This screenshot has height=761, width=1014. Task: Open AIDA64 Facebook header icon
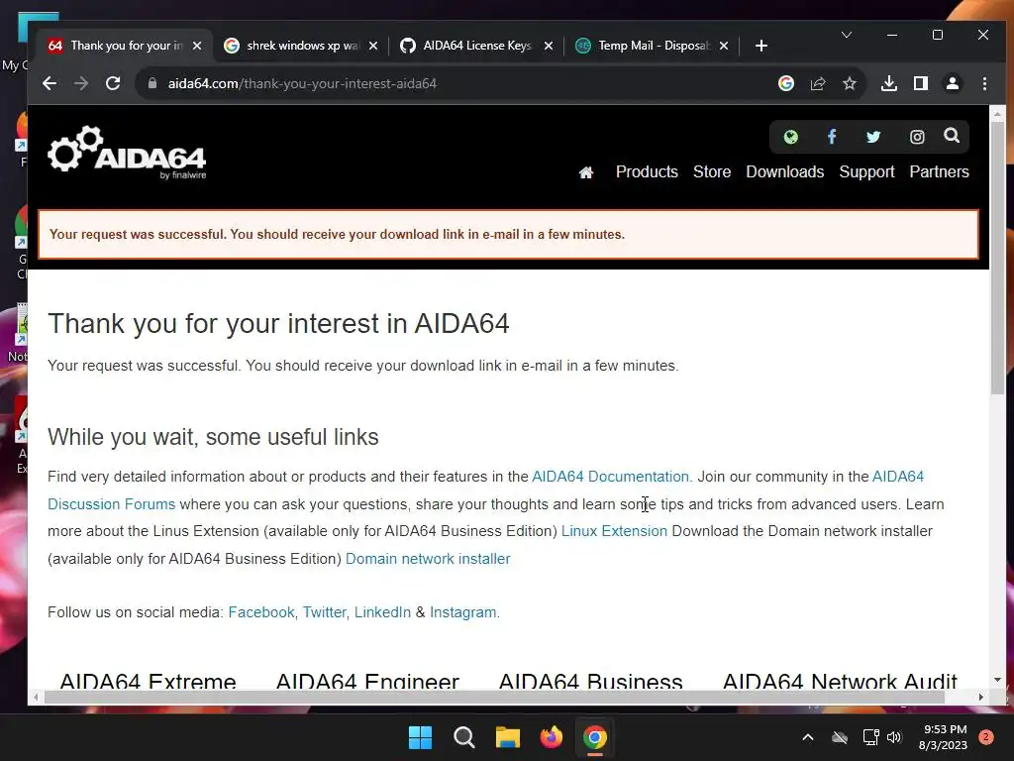(832, 137)
